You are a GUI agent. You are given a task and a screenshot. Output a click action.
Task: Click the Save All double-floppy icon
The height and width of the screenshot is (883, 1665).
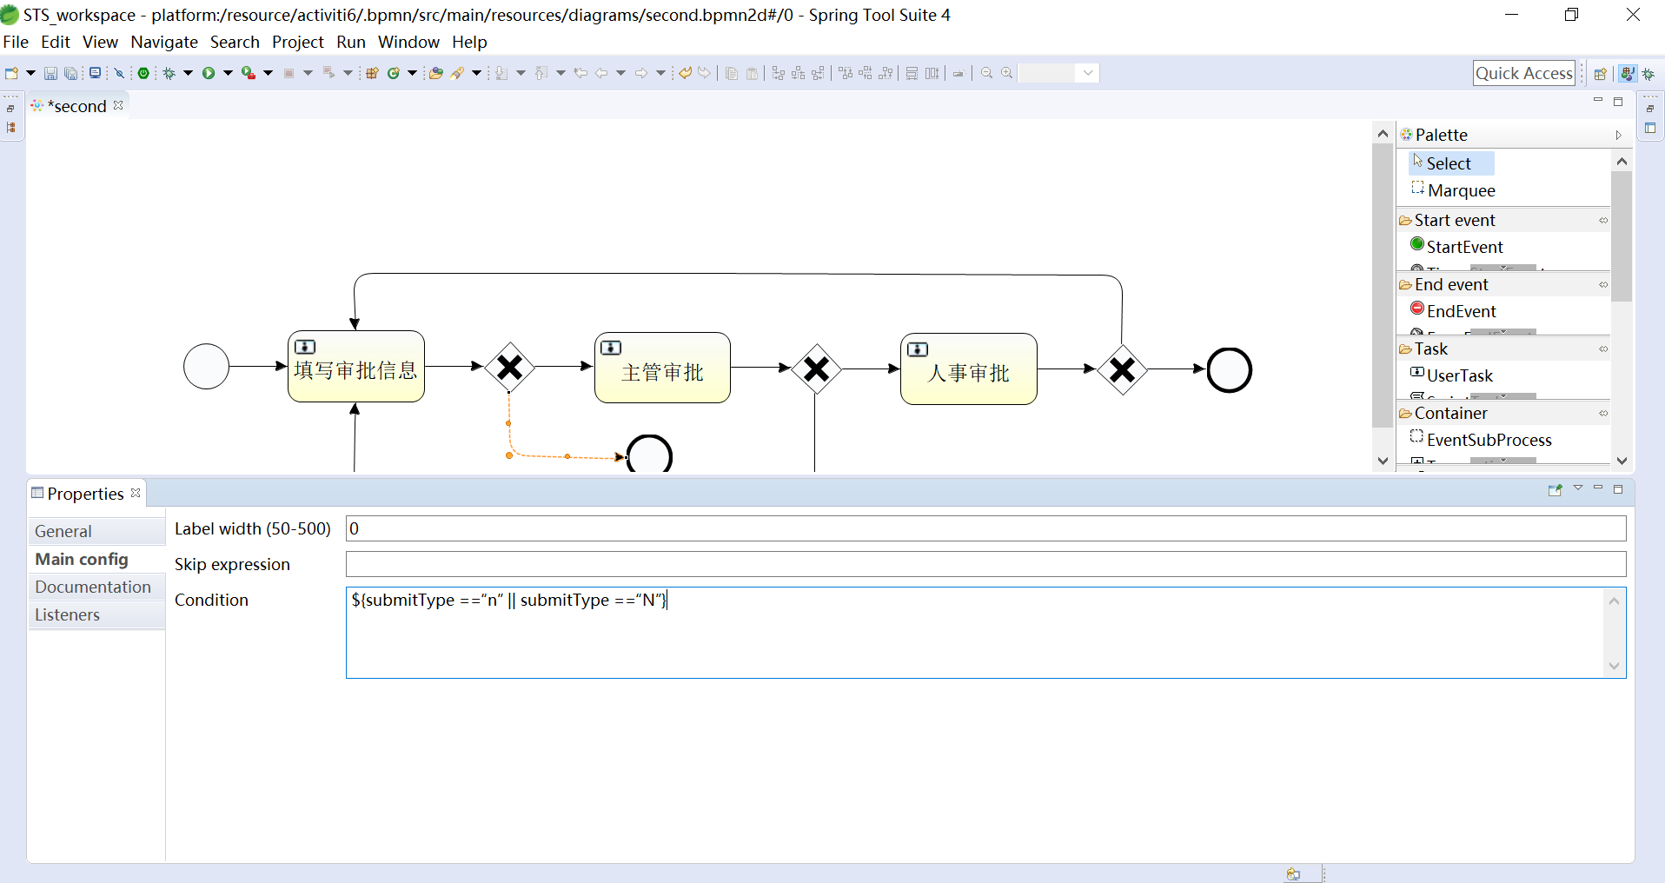[x=71, y=73]
